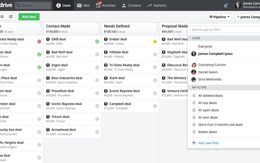The width and height of the screenshot is (260, 163).
Task: Open the James Campbell filter dropdown
Action: click(247, 17)
